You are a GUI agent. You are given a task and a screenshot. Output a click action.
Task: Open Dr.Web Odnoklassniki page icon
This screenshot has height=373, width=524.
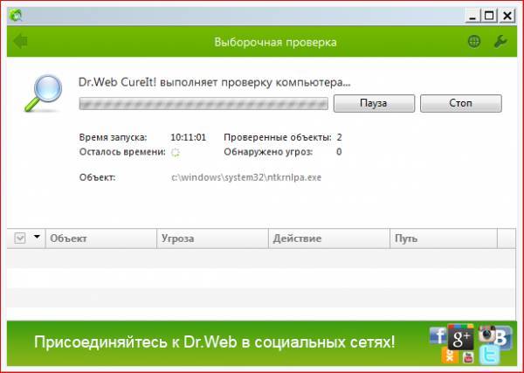[450, 356]
